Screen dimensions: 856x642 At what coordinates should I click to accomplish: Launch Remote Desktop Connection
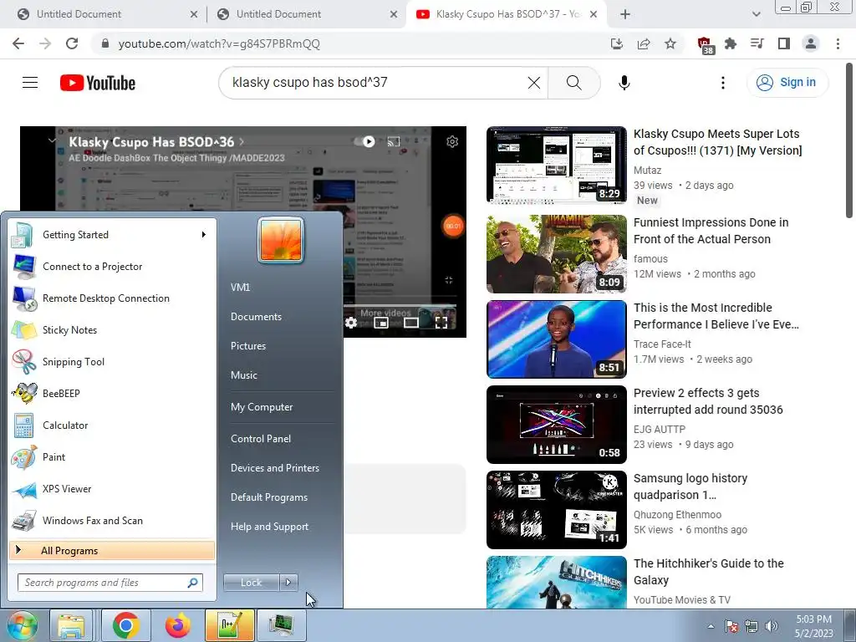(112, 298)
